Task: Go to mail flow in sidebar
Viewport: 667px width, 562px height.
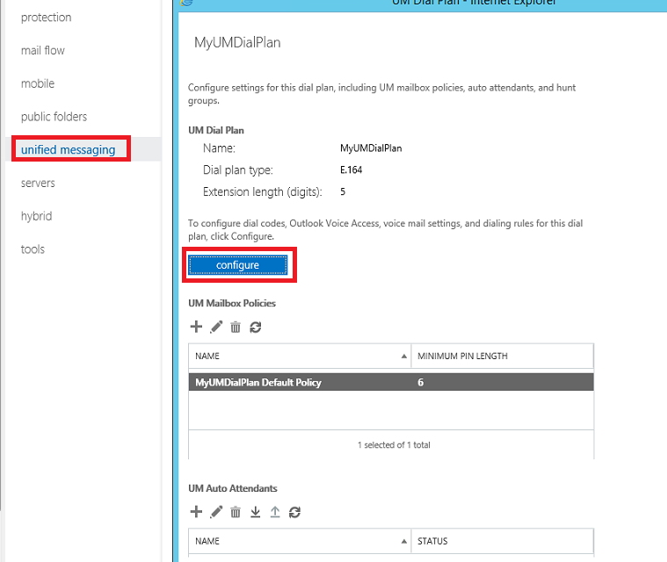Action: 43,50
